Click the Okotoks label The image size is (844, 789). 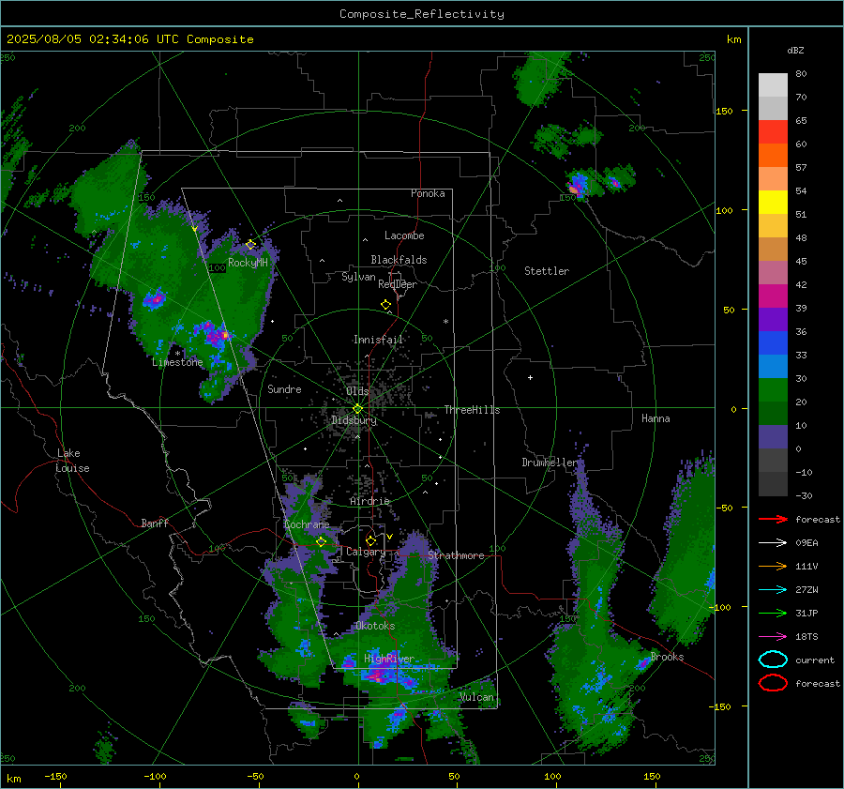375,626
